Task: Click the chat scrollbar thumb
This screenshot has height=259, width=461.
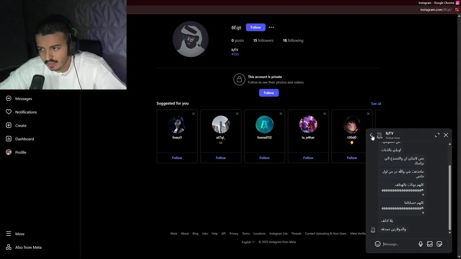Action: point(449,197)
